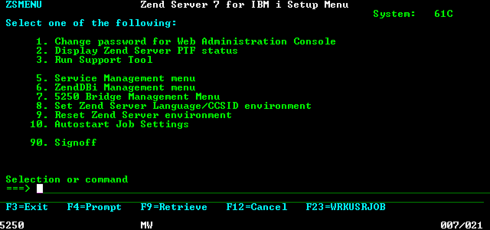Select Set Zend Server Language/CCSID environment

pyautogui.click(x=174, y=106)
